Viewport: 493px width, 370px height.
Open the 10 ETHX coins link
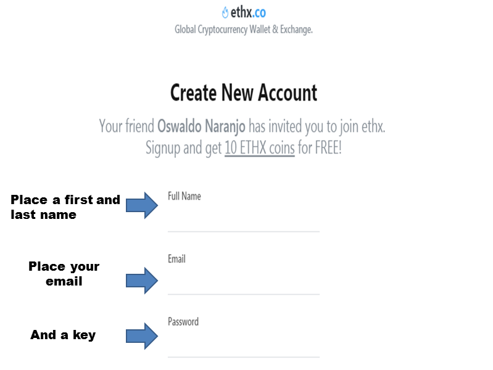259,148
